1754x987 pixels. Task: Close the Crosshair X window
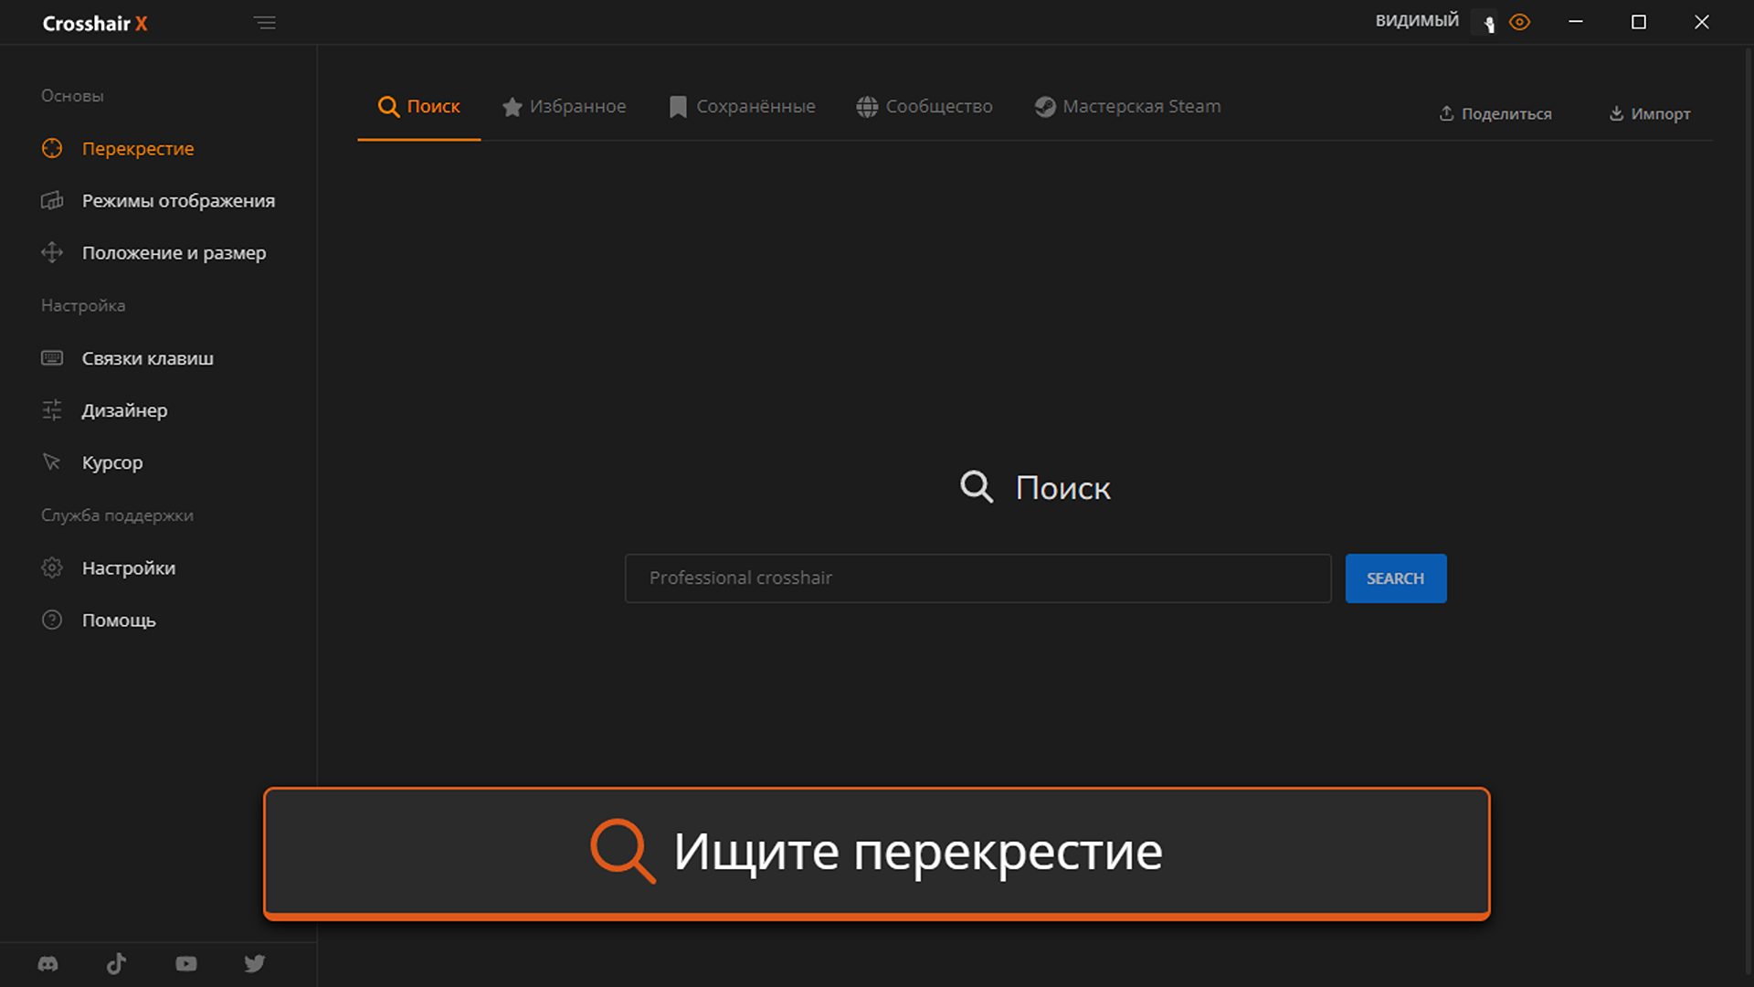coord(1701,22)
